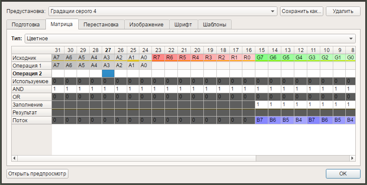The width and height of the screenshot is (367, 185).
Task: Click Используемое value under column 22
Action: pyautogui.click(x=171, y=81)
